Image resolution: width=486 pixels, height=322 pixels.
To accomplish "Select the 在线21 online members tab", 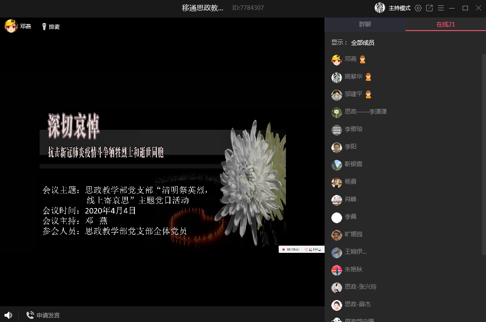I will click(446, 24).
